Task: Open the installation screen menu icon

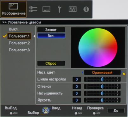Action: coord(46,9)
